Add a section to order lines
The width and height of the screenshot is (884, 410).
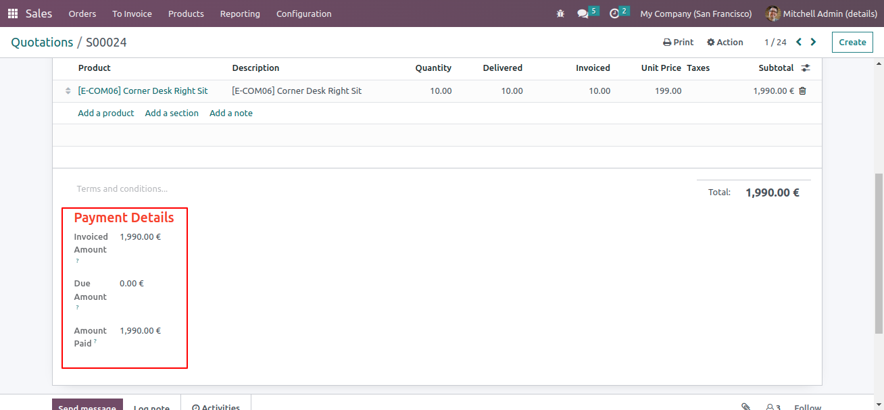click(x=172, y=113)
